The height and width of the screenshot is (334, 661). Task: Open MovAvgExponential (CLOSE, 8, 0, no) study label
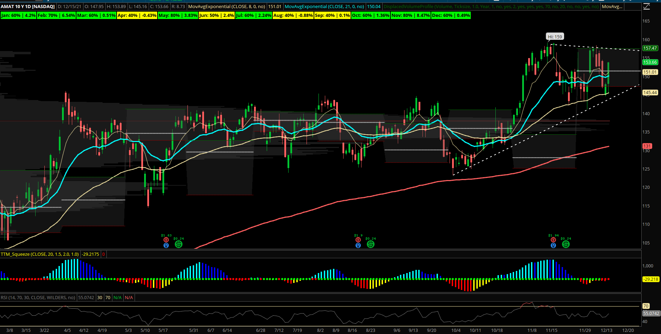[x=227, y=6]
